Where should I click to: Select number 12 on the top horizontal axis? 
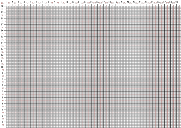73,2
